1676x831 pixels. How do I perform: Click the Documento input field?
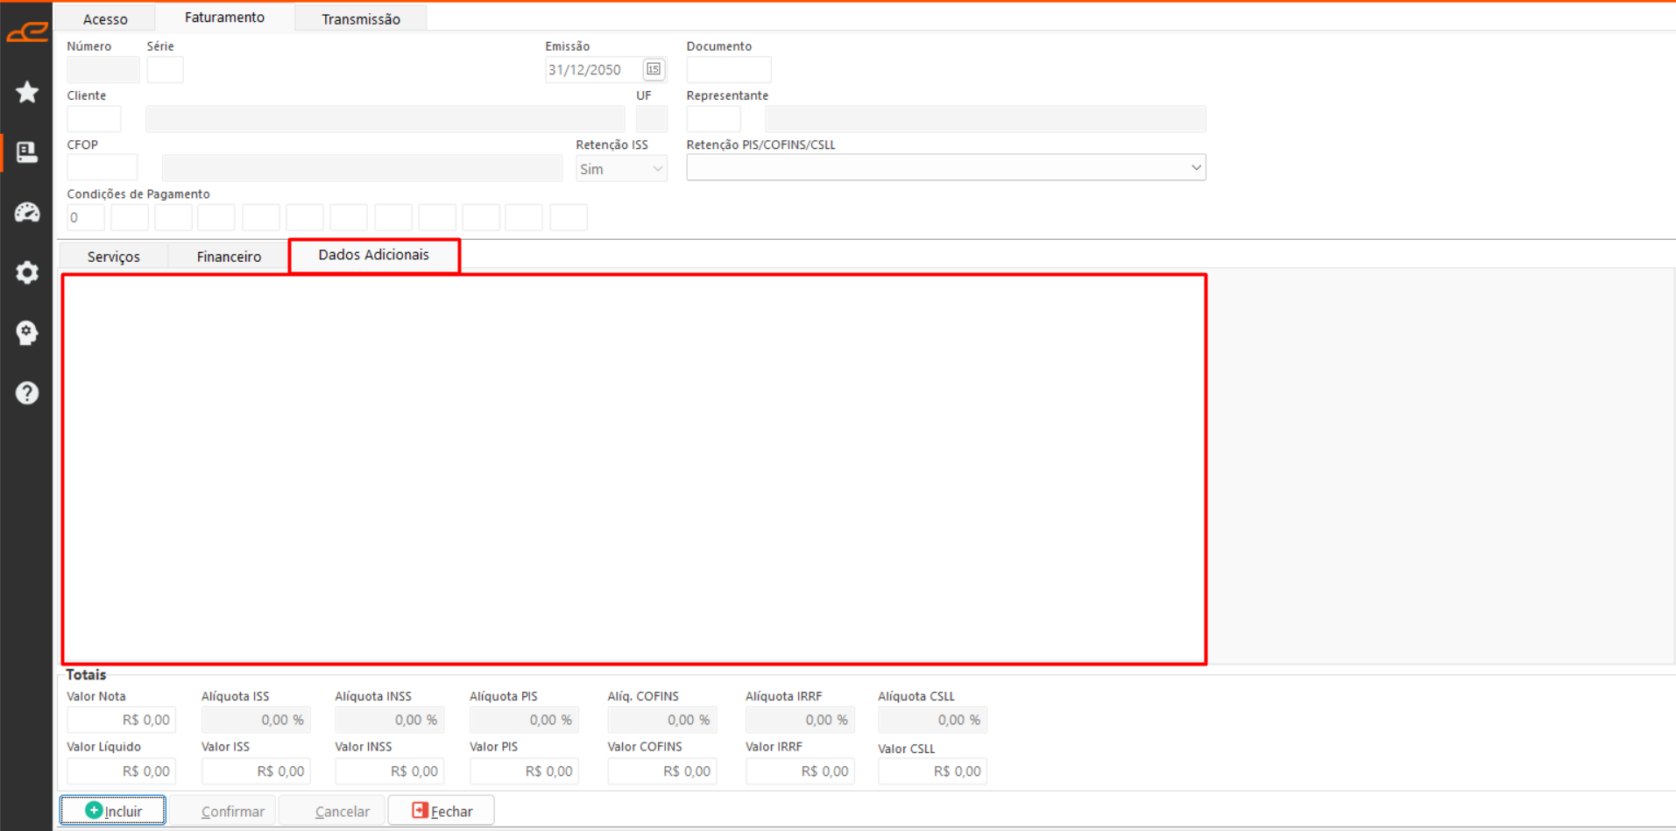pos(728,70)
